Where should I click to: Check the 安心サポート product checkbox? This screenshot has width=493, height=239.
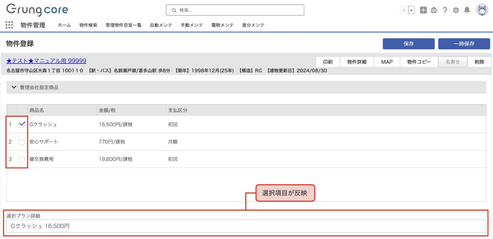click(x=22, y=142)
